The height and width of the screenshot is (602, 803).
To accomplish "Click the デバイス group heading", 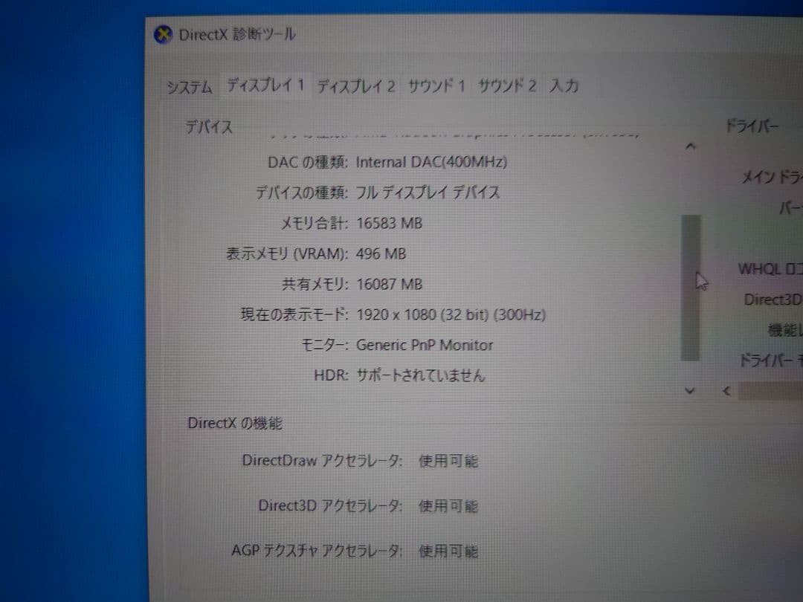I will (x=208, y=126).
